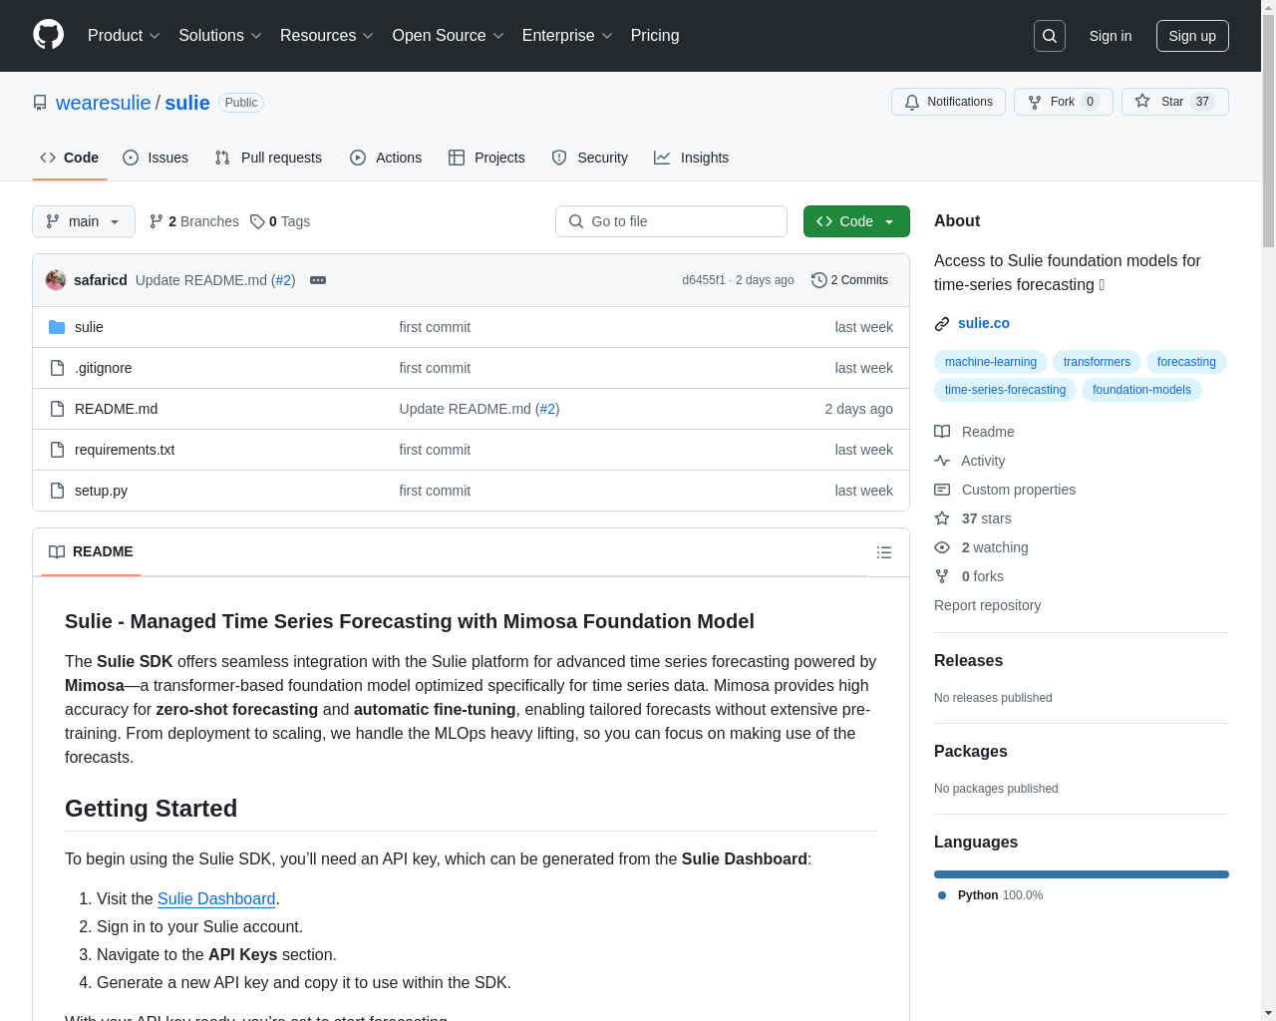Click the Activity pulse icon
Viewport: 1276px width, 1021px height.
tap(942, 461)
